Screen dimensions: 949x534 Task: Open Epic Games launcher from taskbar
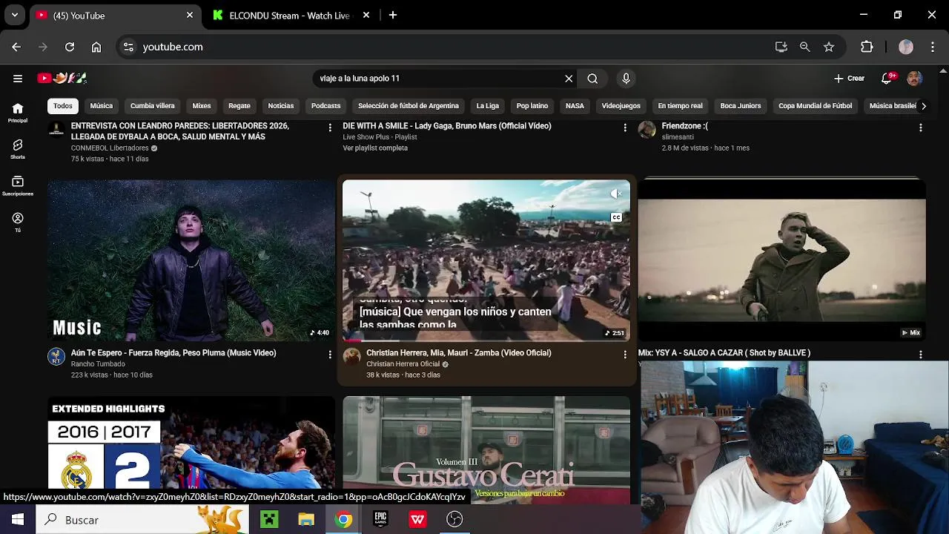pos(380,520)
